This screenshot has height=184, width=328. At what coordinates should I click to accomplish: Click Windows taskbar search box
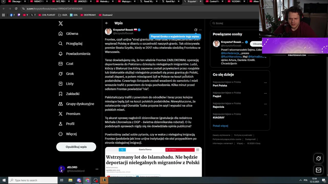coord(33,180)
